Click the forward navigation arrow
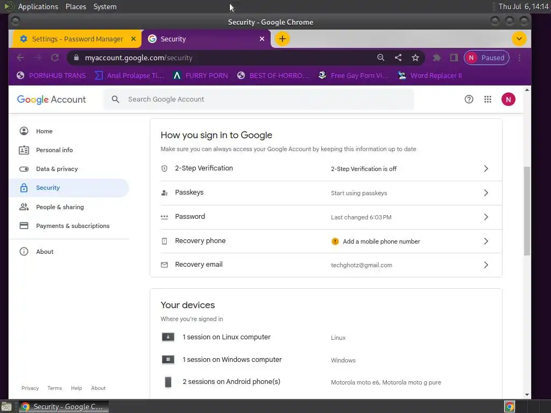This screenshot has height=413, width=551. 38,58
